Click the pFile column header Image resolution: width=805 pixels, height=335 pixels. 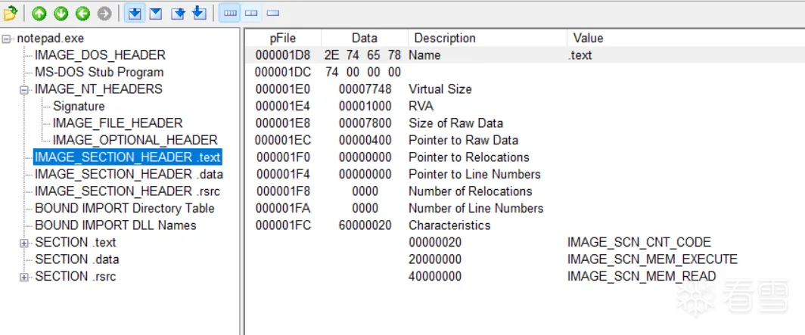(x=284, y=38)
